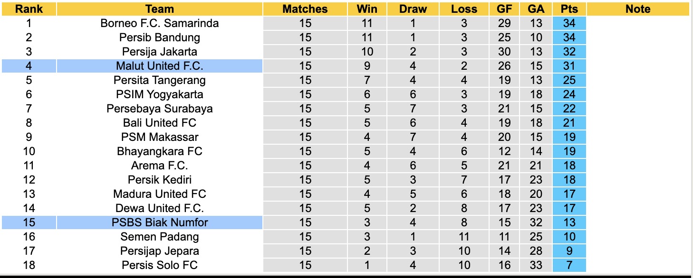Select the Loss column header
Screen dimensions: 693x278
pos(464,9)
